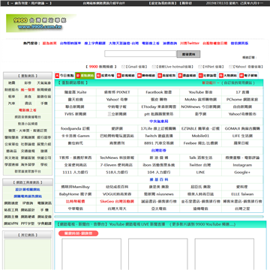The width and height of the screenshot is (270, 270).
Task: Click the envelope icon beside Yahoo! 奇摩信箱
Action: point(230,67)
